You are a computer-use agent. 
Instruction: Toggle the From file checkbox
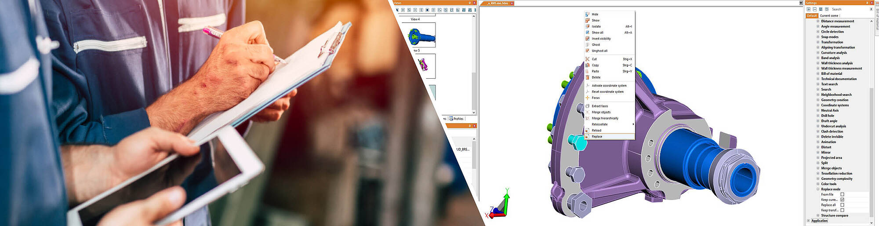842,194
